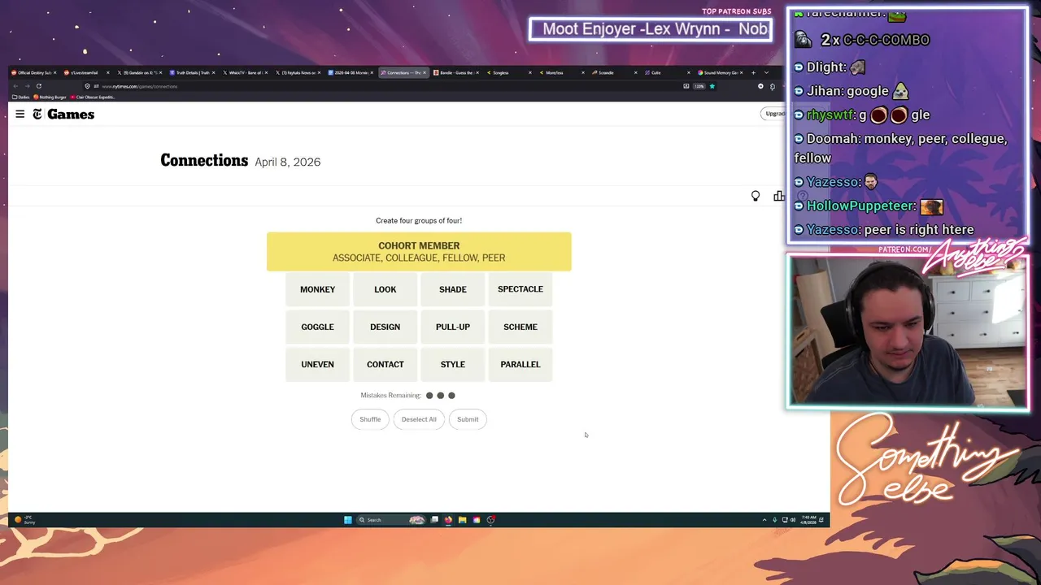Open the Windows Start menu
Viewport: 1041px width, 585px height.
(348, 520)
